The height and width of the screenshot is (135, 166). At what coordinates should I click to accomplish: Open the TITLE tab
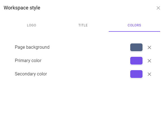coord(83,25)
